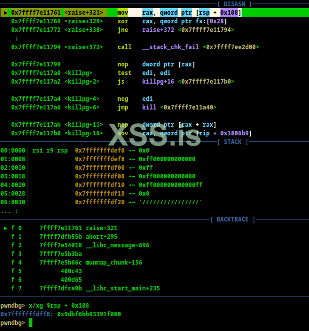Select the <killpg> test edi instruction
309x331 pixels.
(91, 73)
